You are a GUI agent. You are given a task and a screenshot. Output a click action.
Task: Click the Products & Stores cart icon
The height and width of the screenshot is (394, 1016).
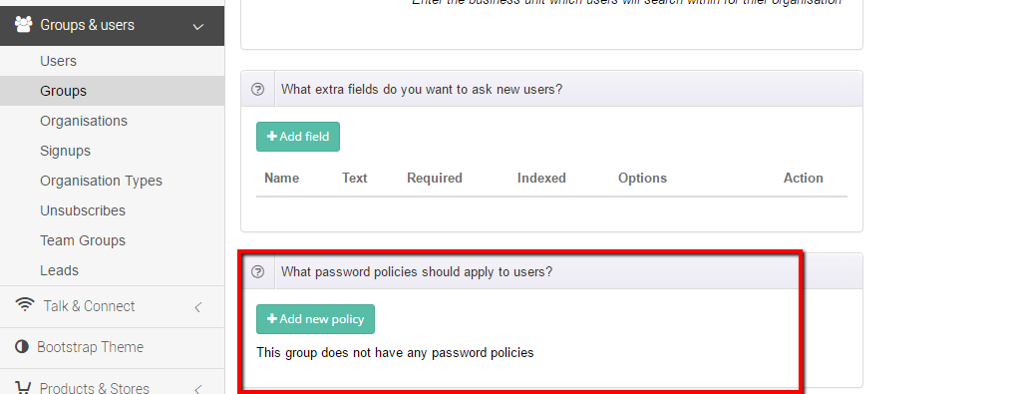pos(23,388)
